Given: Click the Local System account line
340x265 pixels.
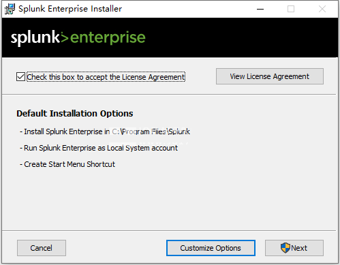Looking at the screenshot, I should (x=99, y=148).
